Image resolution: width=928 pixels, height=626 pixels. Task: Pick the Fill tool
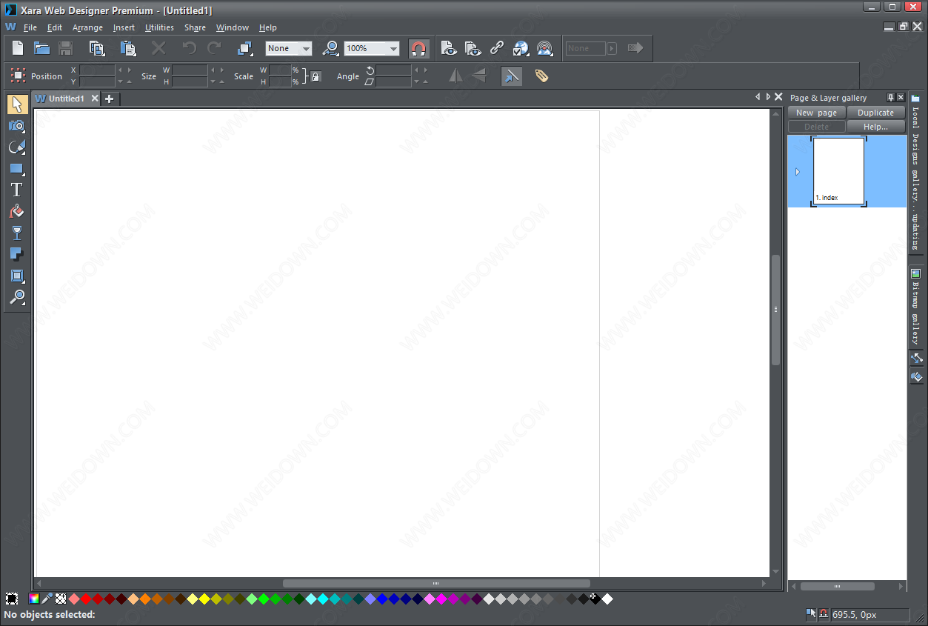[x=16, y=212]
